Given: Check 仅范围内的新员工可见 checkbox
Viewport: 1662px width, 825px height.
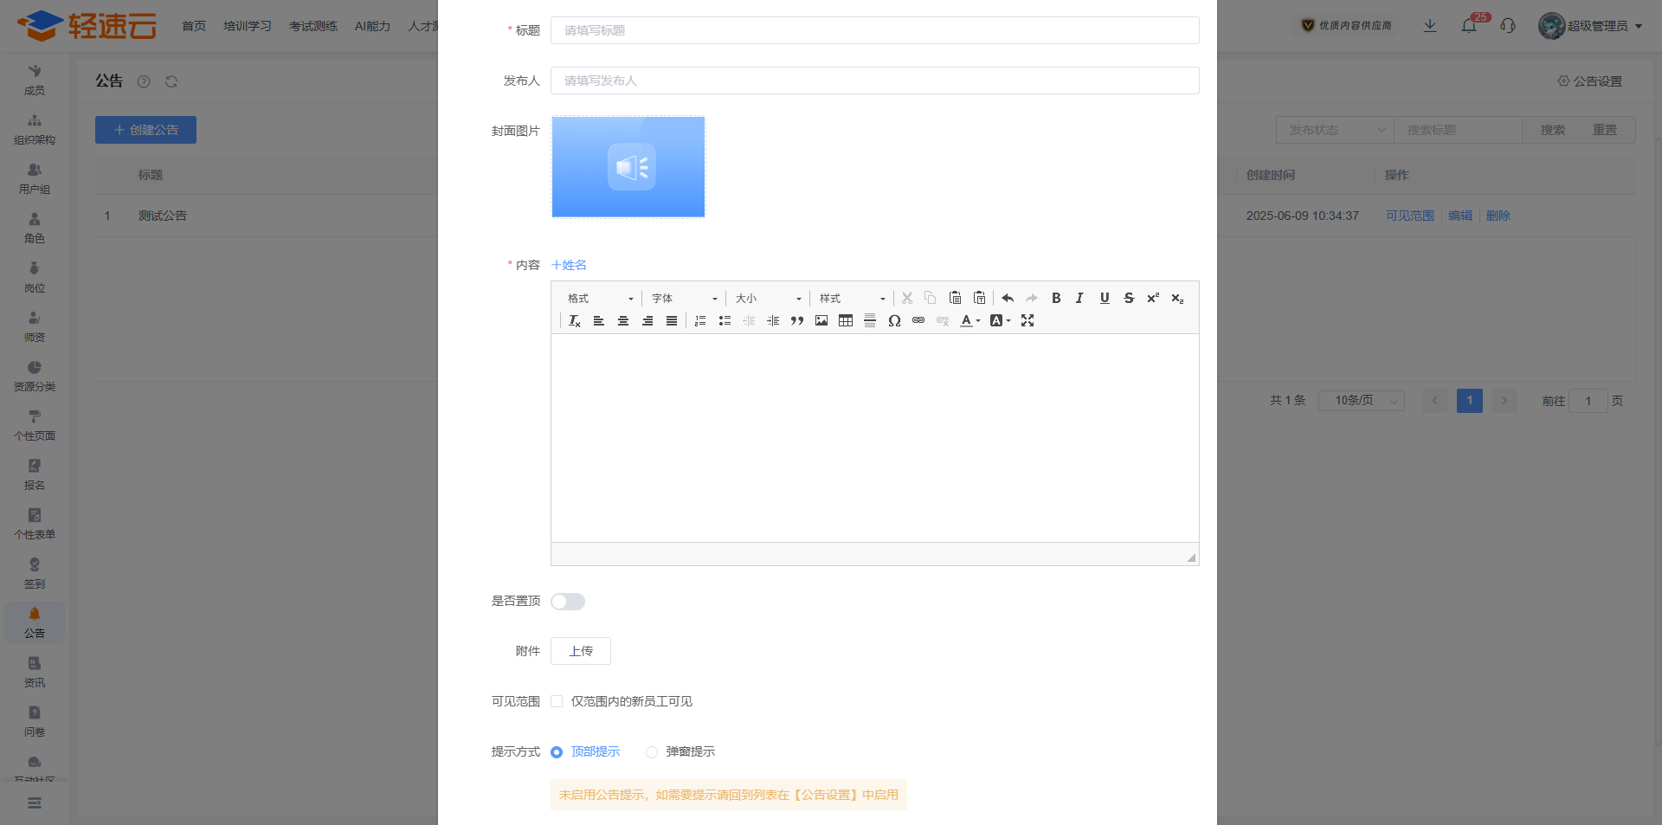Looking at the screenshot, I should pyautogui.click(x=557, y=701).
